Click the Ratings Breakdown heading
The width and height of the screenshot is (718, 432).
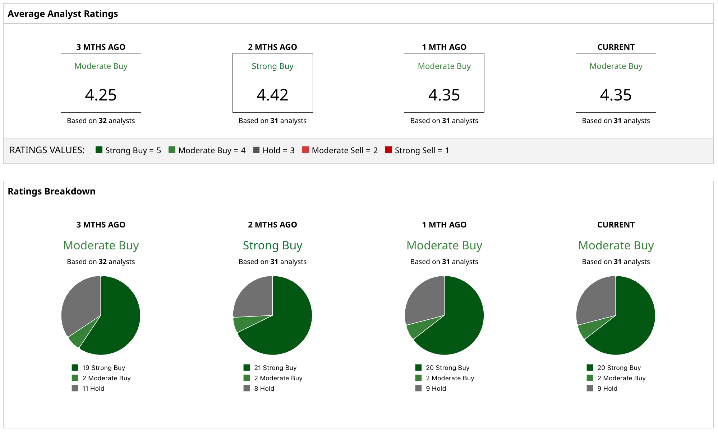click(x=52, y=191)
